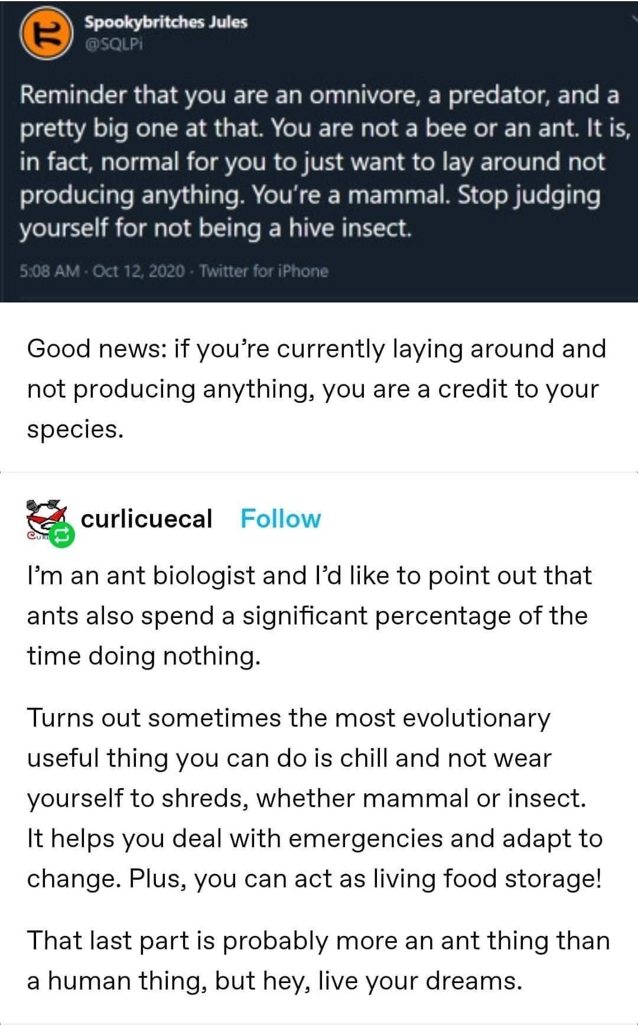Click the 5:08 AM timestamp
This screenshot has height=1025, width=638.
50,271
